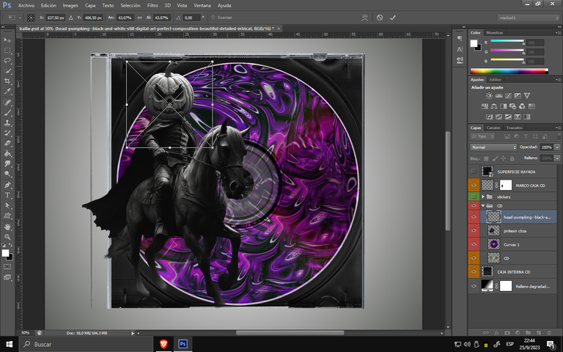
Task: Open the Normal blend mode dropdown
Action: point(493,147)
